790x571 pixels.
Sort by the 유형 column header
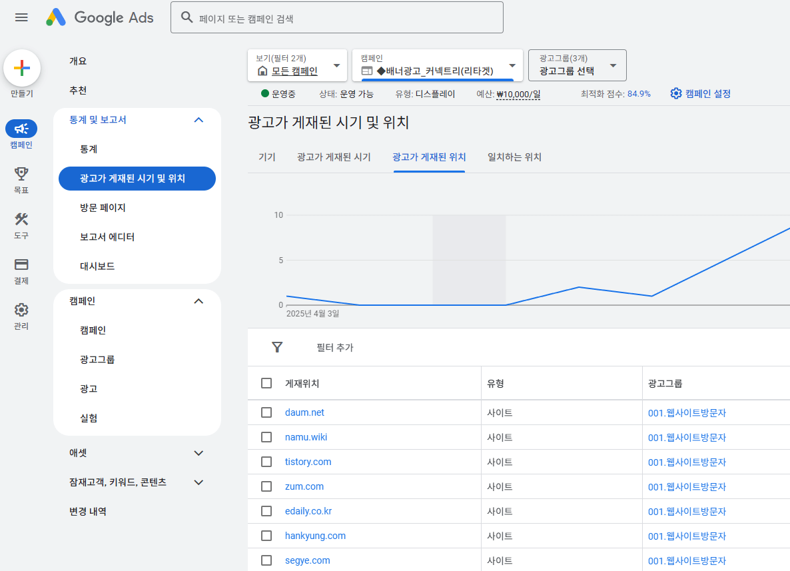(496, 384)
